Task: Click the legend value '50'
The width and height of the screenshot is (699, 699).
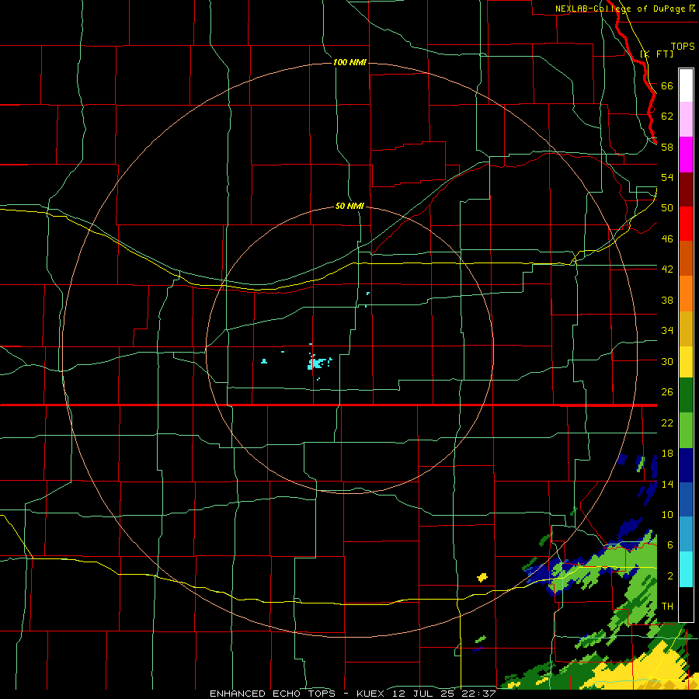Action: click(x=667, y=207)
